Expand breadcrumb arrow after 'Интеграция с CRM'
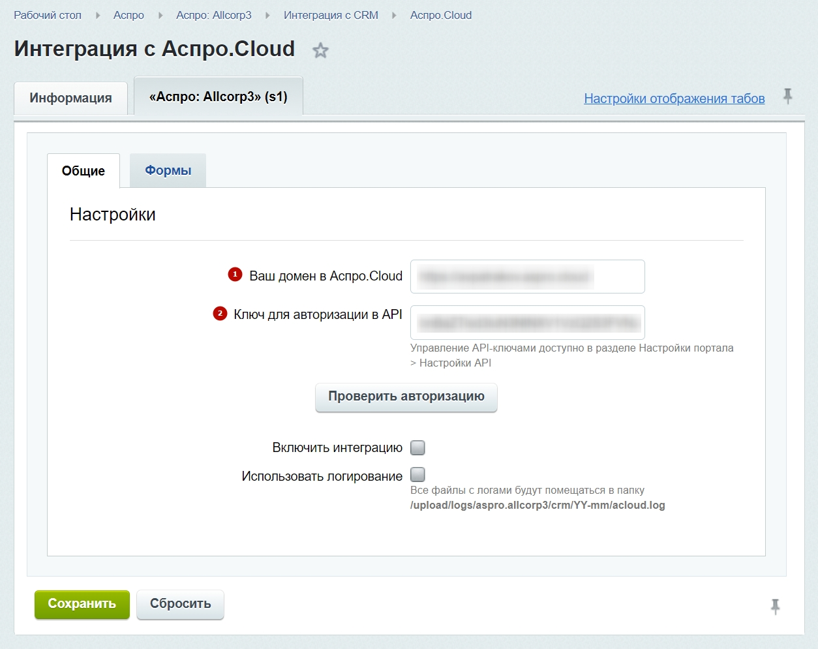This screenshot has height=649, width=818. pos(394,15)
